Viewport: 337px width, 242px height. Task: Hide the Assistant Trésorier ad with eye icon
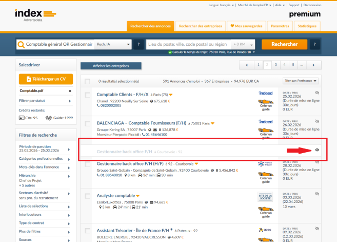coord(317,229)
